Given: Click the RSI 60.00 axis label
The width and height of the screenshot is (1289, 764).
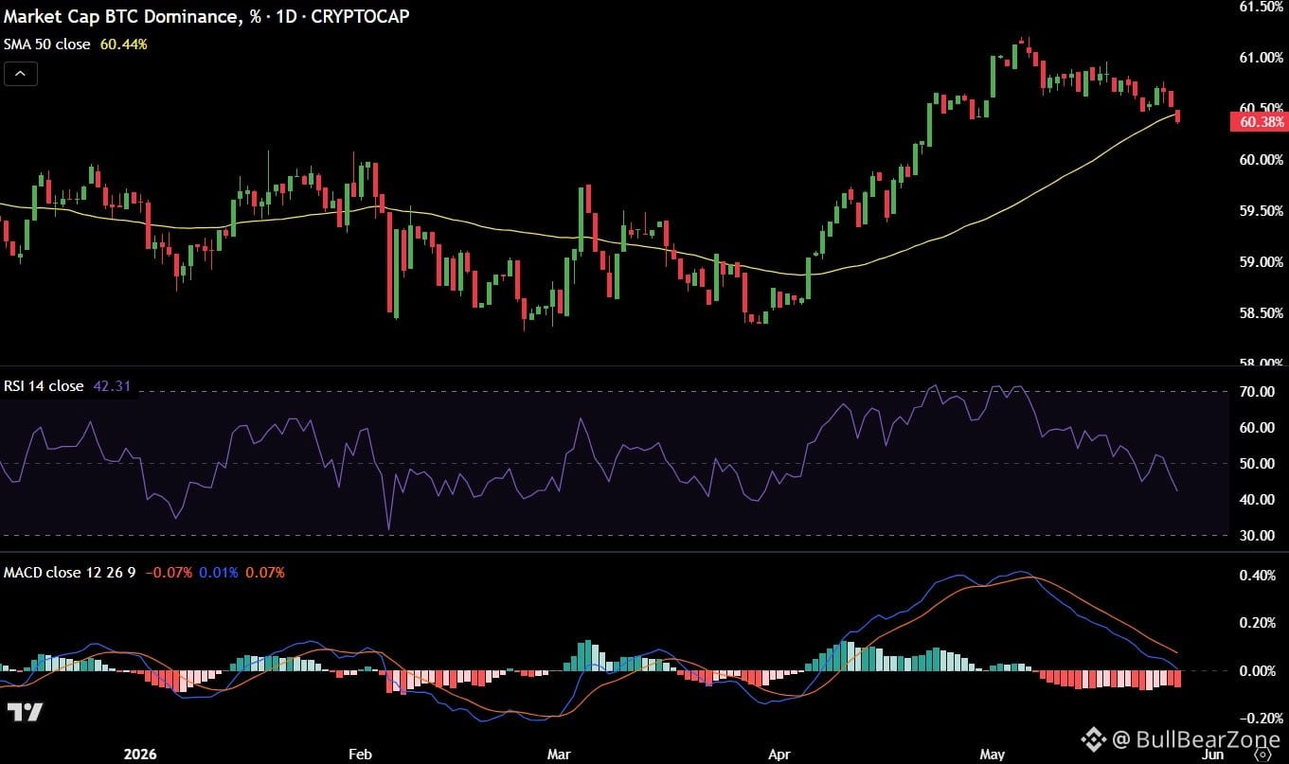Looking at the screenshot, I should (x=1257, y=427).
